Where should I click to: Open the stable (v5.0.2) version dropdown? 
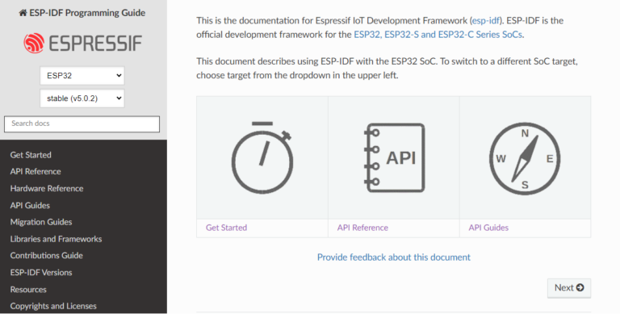point(82,98)
